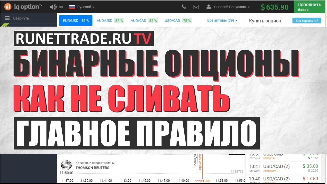This screenshot has width=327, height=184.
Task: Select the EUR/USD 85% asset tab
Action: (76, 20)
